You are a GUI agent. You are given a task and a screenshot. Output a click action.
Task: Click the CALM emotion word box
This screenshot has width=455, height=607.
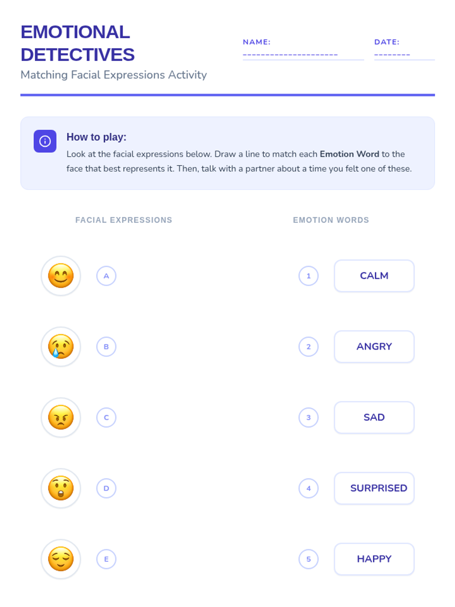374,276
